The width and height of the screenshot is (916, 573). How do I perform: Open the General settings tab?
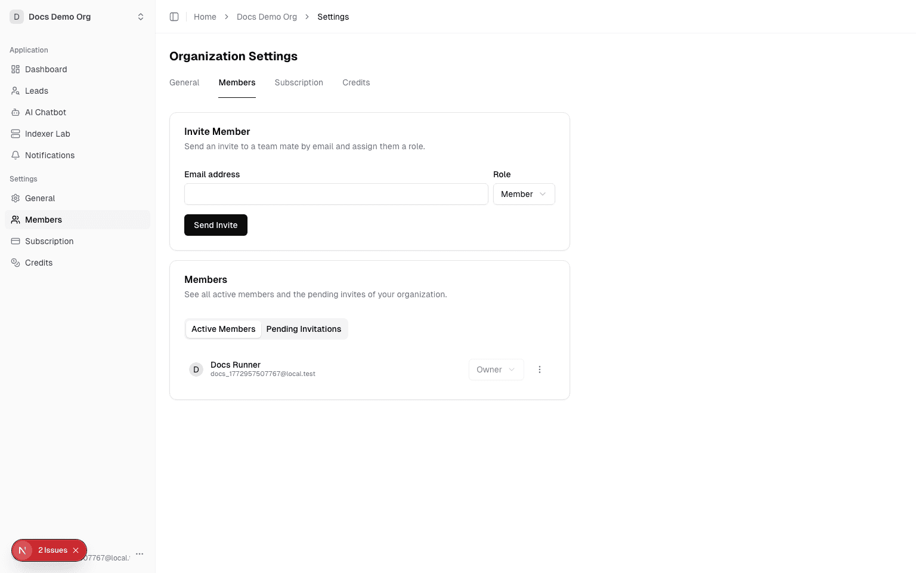[x=184, y=82]
